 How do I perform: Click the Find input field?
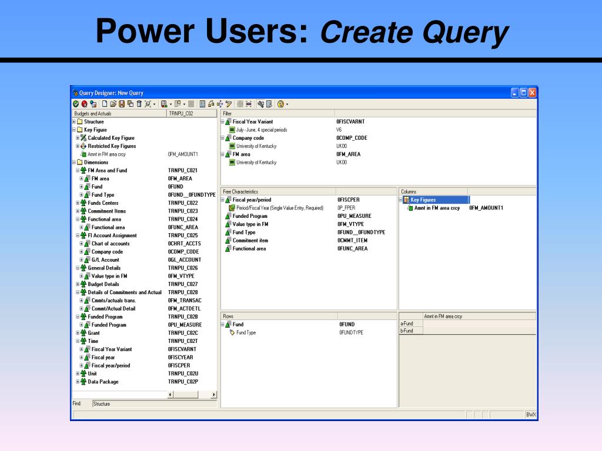point(153,404)
